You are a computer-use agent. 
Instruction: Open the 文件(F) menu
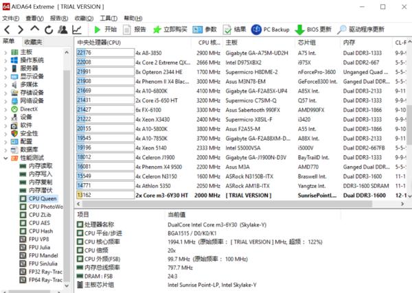(11, 18)
